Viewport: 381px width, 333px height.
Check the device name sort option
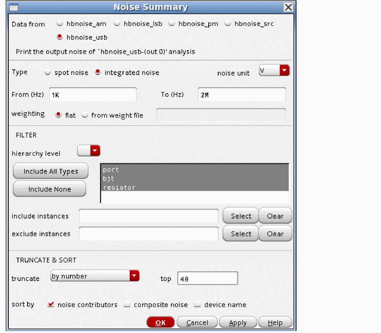(198, 305)
